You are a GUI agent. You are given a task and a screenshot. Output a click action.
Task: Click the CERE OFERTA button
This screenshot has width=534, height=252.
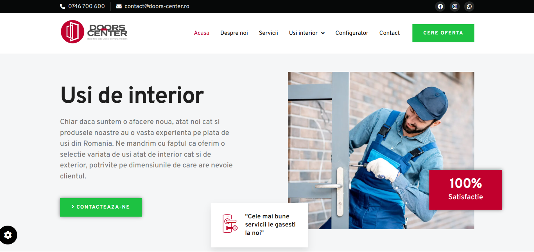[x=443, y=33]
